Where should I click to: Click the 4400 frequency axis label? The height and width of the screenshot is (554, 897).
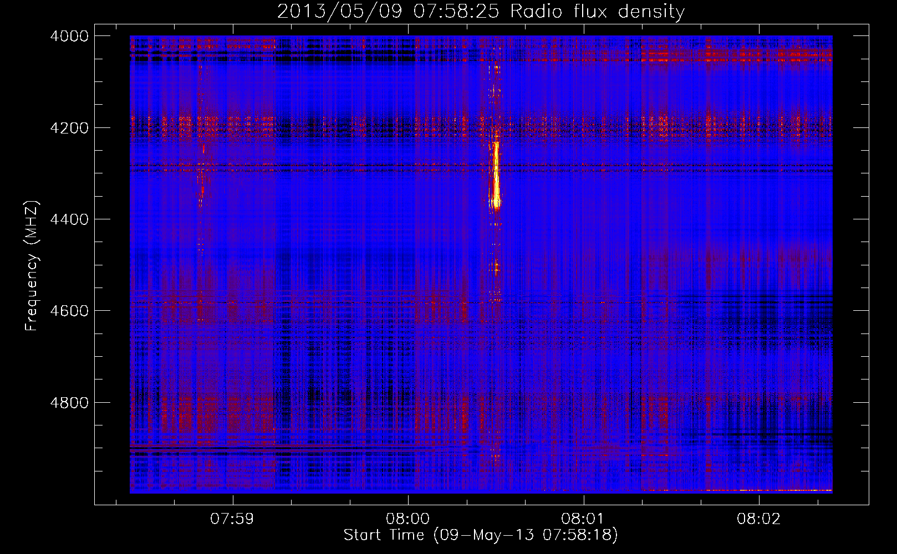(x=69, y=219)
